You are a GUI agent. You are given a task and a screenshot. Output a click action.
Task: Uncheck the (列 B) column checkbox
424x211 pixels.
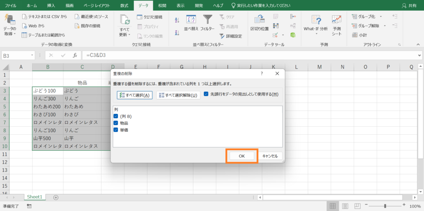[116, 116]
